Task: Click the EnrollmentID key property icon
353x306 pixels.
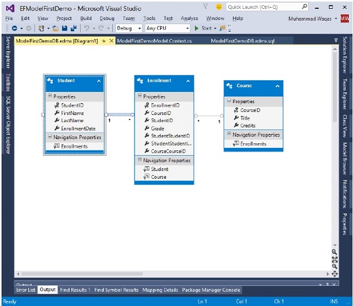Action: point(146,105)
